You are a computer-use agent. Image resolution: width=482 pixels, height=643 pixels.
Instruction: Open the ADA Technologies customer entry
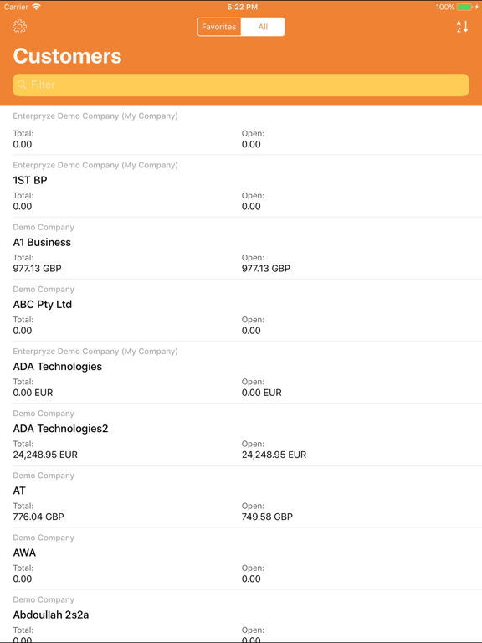(x=241, y=373)
